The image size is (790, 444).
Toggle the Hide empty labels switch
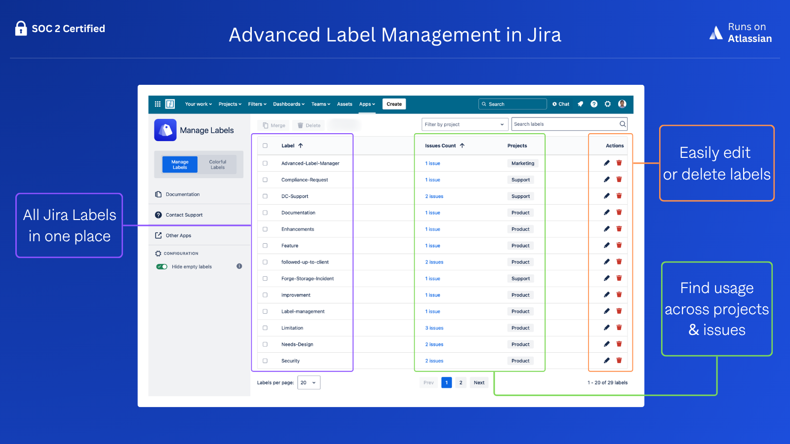point(162,267)
